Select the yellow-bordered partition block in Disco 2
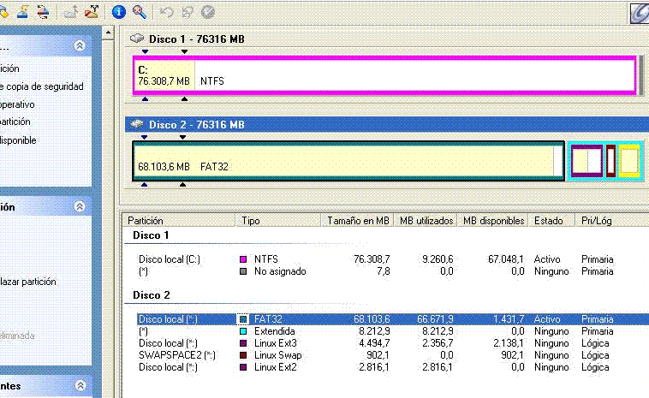 click(x=629, y=161)
